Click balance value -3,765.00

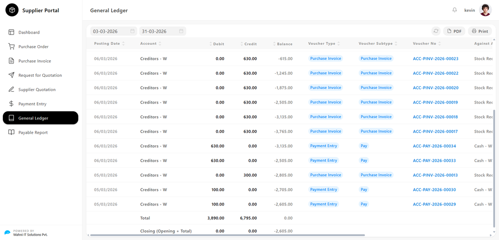283,132
